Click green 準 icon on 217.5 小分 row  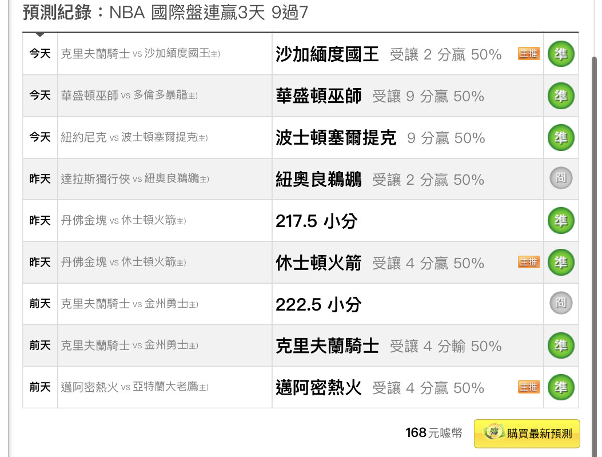coord(561,221)
